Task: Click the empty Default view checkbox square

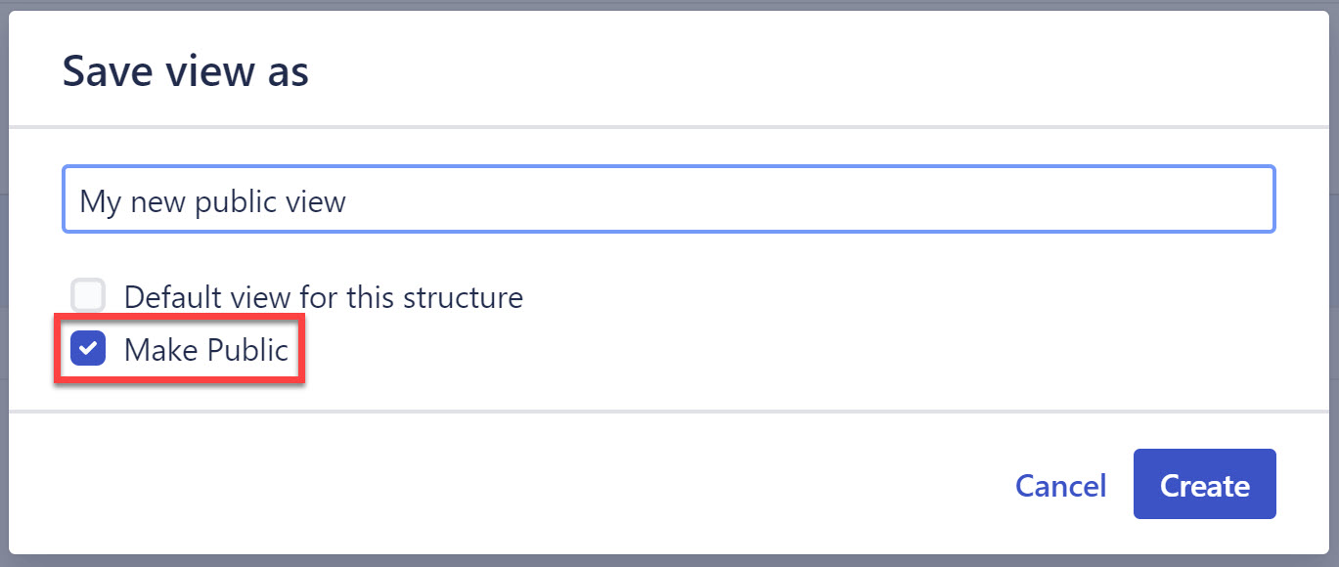Action: tap(88, 295)
